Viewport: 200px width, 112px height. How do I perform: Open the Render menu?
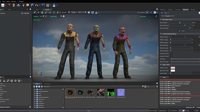[x=14, y=1]
